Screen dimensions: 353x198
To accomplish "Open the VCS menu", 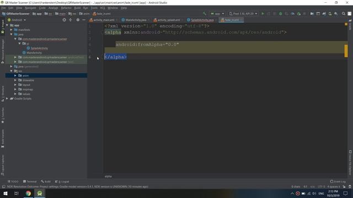I will point(103,8).
